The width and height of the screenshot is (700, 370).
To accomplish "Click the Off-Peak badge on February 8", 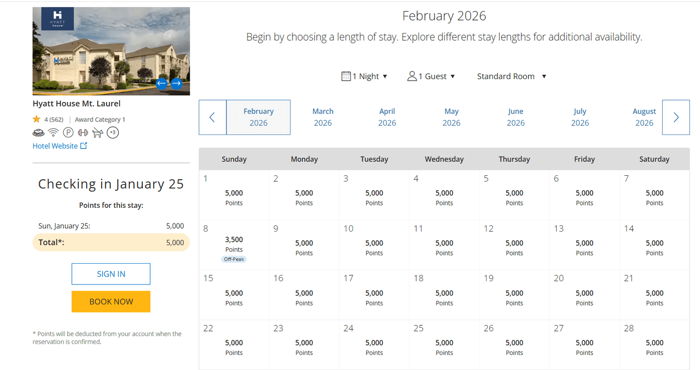I will point(234,259).
